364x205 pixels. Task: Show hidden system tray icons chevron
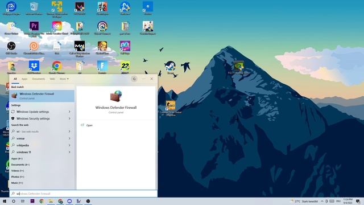coord(322,201)
